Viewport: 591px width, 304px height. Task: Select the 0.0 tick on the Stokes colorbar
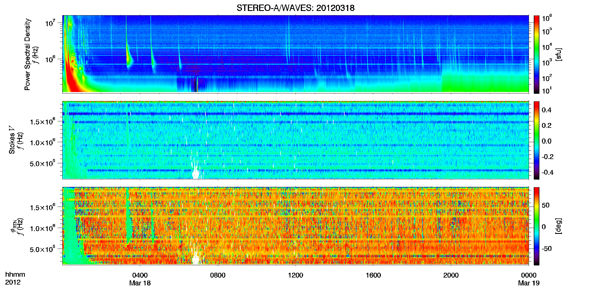pyautogui.click(x=546, y=141)
